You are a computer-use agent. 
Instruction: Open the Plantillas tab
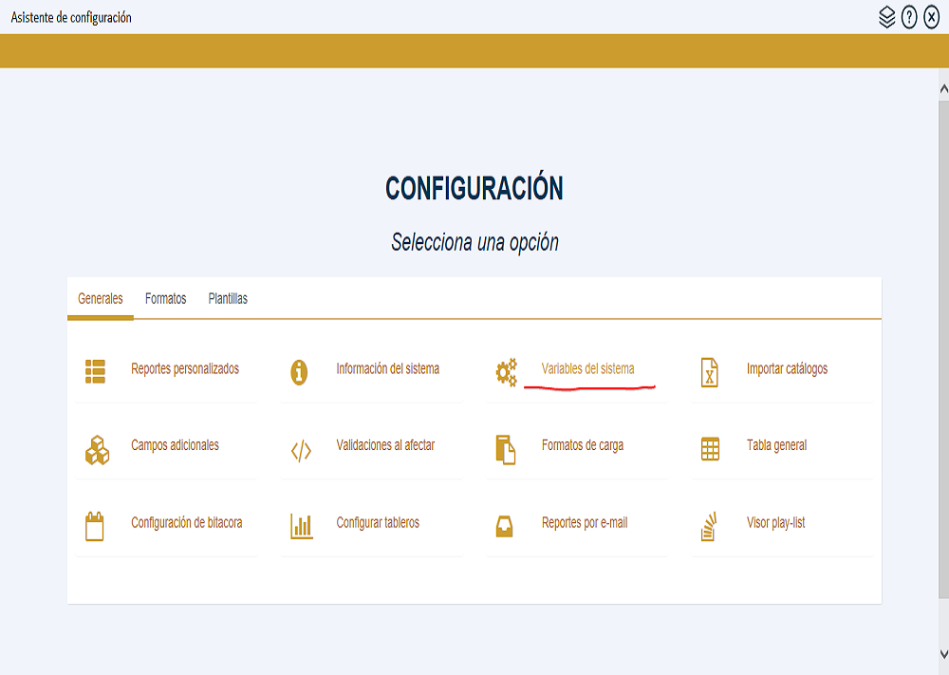[x=228, y=298]
